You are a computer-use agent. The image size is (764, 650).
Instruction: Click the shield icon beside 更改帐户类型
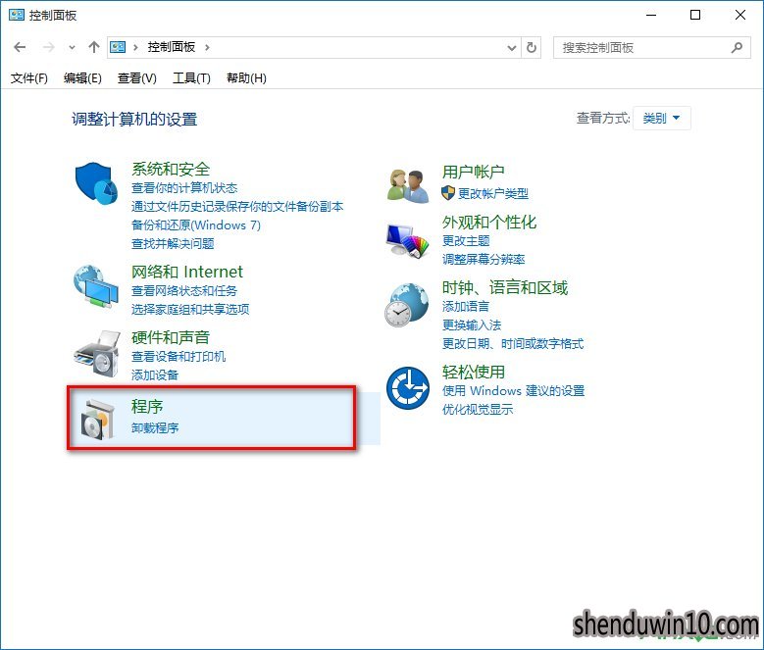[448, 193]
